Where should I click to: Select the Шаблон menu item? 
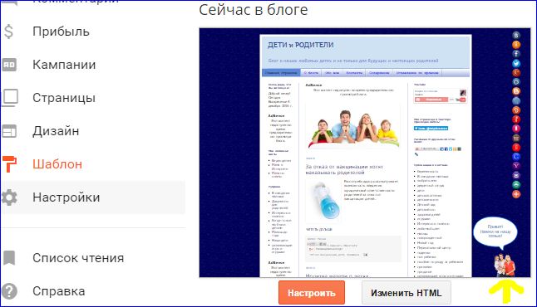(x=57, y=164)
